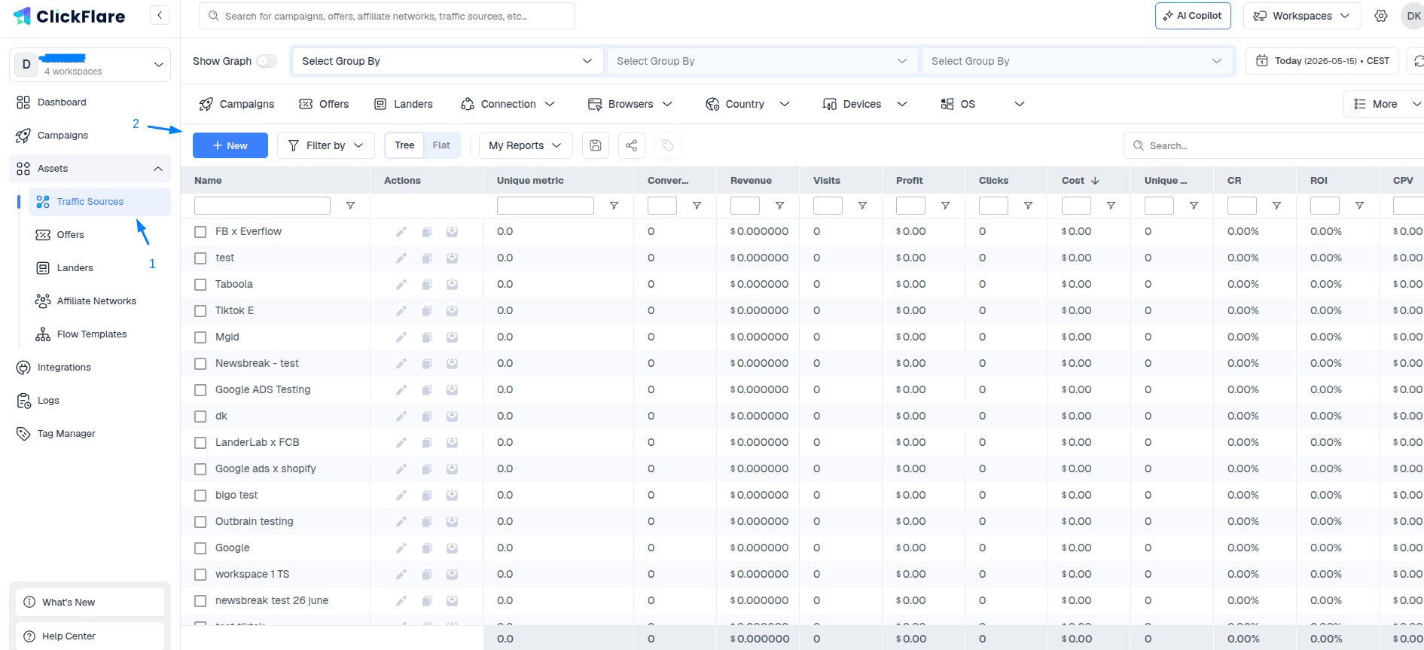Click the DK user avatar
This screenshot has width=1424, height=650.
click(1413, 16)
